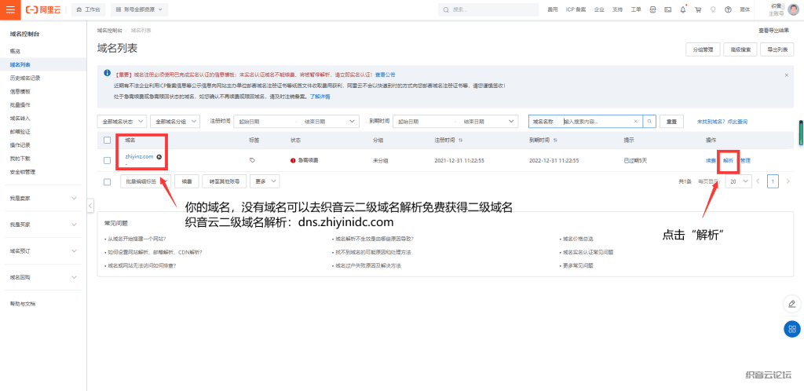Click the 高级搜索 button

[x=740, y=49]
